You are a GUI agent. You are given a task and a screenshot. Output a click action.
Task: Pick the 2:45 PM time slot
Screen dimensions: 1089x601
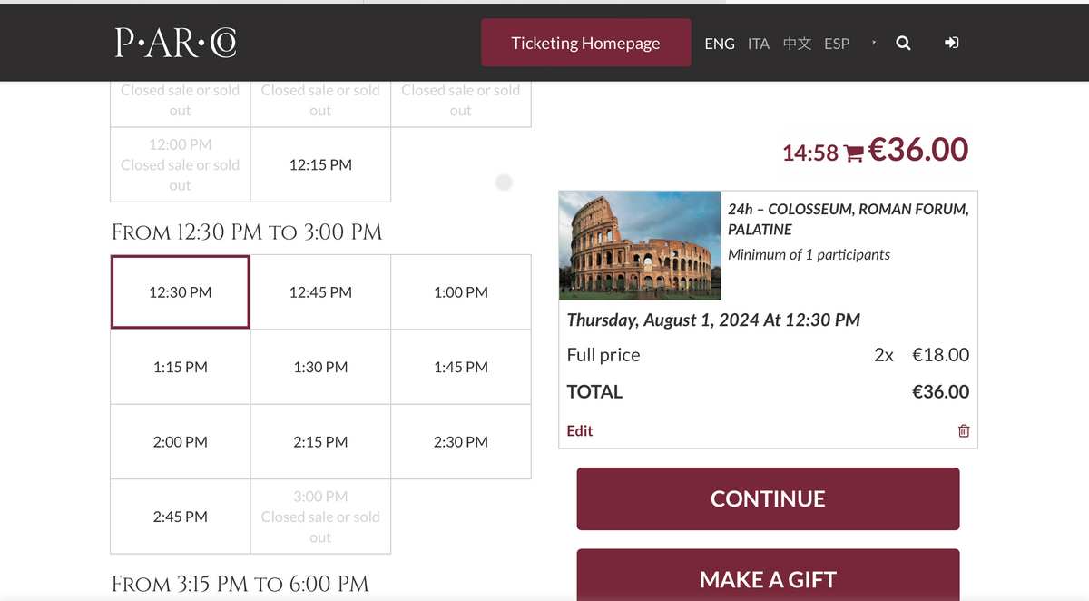pos(181,517)
